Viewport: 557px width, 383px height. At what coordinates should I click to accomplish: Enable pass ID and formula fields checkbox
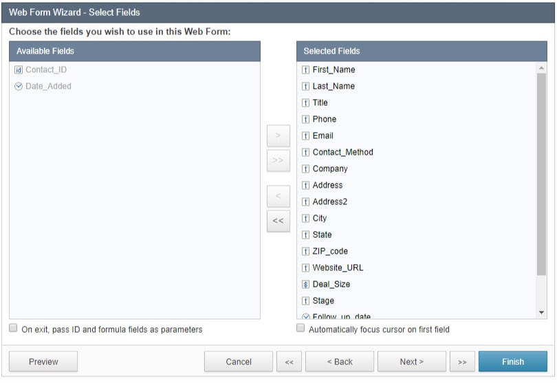point(13,329)
